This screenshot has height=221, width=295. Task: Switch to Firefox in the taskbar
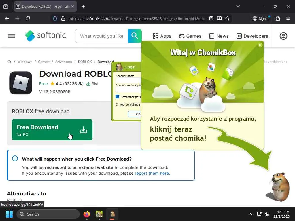(87, 214)
